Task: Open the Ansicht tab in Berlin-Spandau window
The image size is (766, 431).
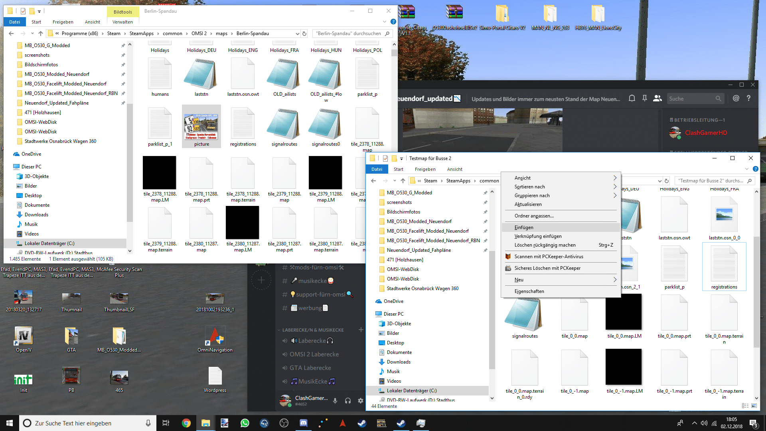Action: (92, 22)
